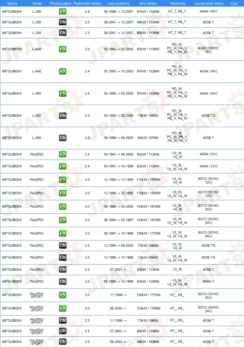Viewport: 244px width, 347px height.
Task: Click the Model column header
Action: click(37, 3)
